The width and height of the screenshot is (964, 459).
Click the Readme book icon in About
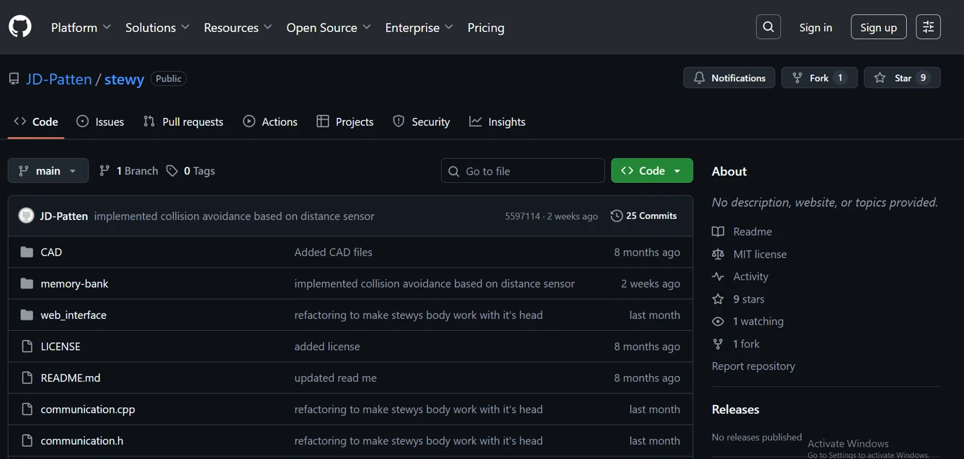point(718,232)
